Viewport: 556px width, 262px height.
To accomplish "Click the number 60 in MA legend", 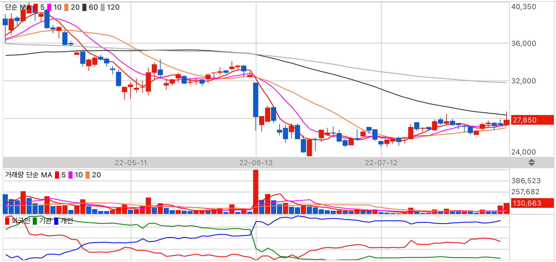I will tap(93, 7).
